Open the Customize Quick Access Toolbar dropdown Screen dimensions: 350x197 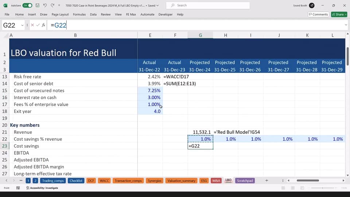point(59,5)
